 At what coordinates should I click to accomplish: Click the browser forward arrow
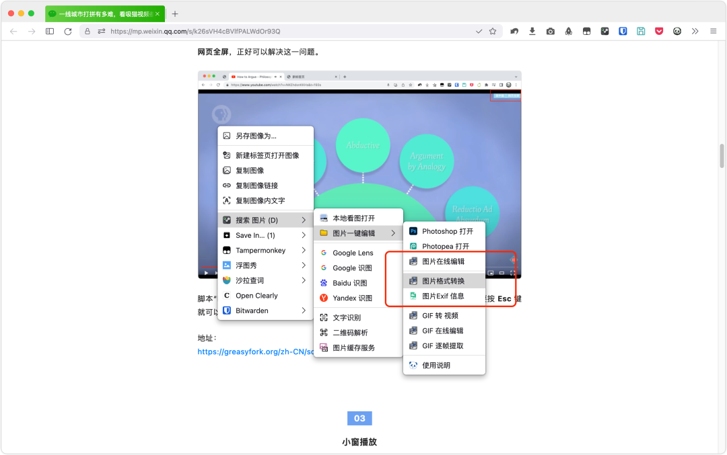(32, 32)
